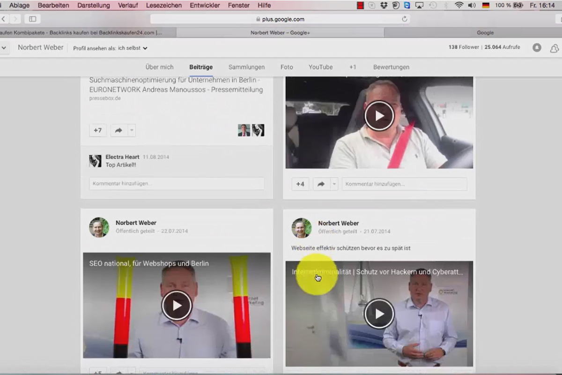This screenshot has height=375, width=562.
Task: Switch to the Sammlungen tab
Action: [246, 67]
